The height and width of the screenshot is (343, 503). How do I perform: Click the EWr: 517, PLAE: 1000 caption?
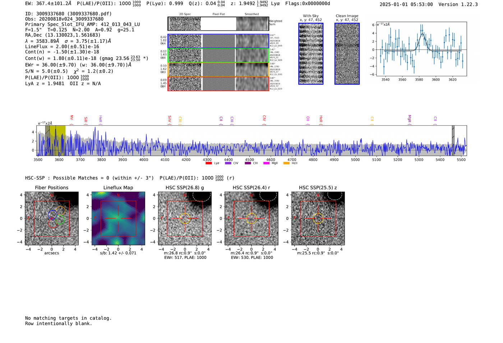(x=185, y=258)
